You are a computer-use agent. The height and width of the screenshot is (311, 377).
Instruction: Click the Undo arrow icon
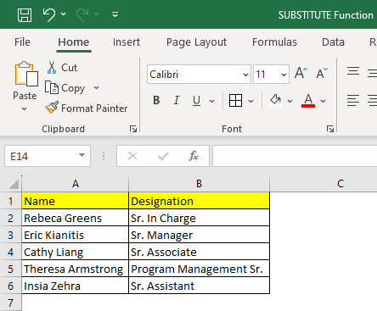click(x=48, y=14)
